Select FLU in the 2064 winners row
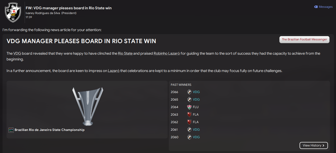336x153 pixels. (196, 107)
